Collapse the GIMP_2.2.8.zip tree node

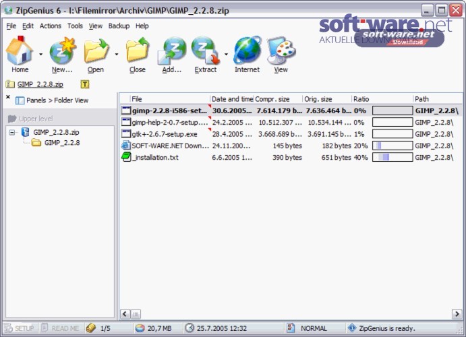[x=12, y=132]
